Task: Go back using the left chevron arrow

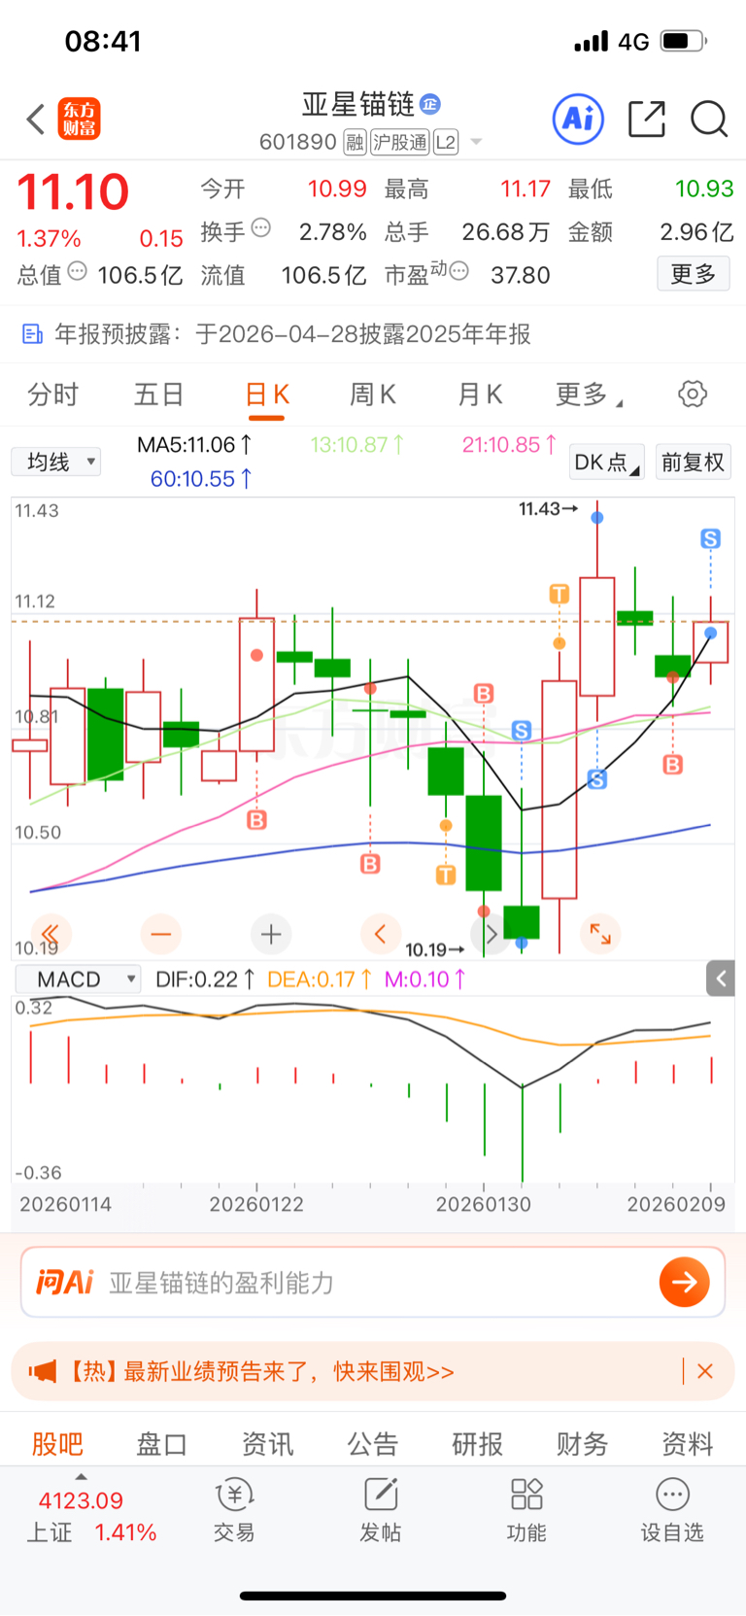Action: tap(36, 120)
